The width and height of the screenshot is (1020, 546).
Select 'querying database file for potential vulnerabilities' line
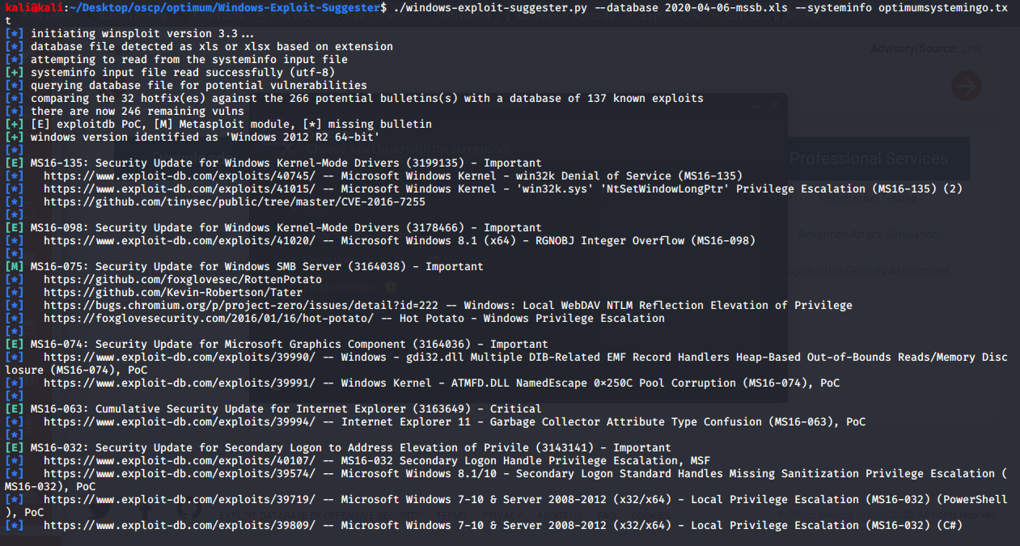click(199, 85)
